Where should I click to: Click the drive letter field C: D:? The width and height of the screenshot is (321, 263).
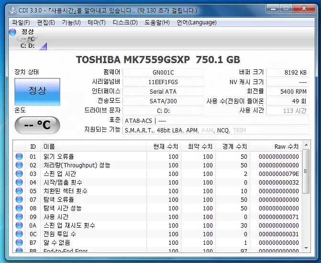point(163,111)
